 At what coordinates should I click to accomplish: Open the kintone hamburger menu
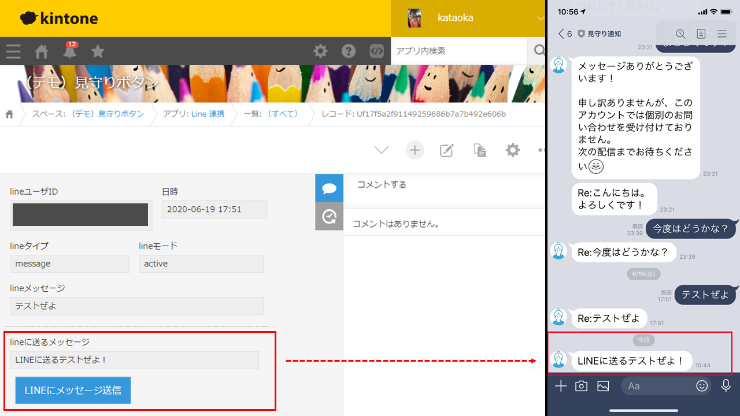pyautogui.click(x=13, y=51)
